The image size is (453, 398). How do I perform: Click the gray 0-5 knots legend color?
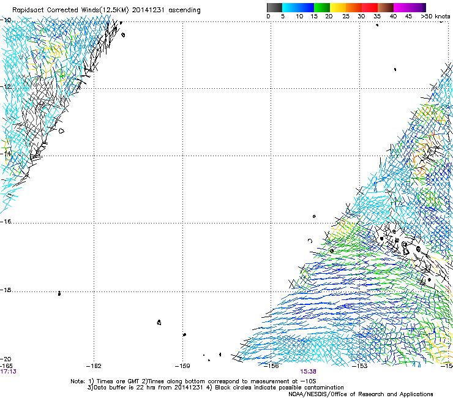pos(274,7)
